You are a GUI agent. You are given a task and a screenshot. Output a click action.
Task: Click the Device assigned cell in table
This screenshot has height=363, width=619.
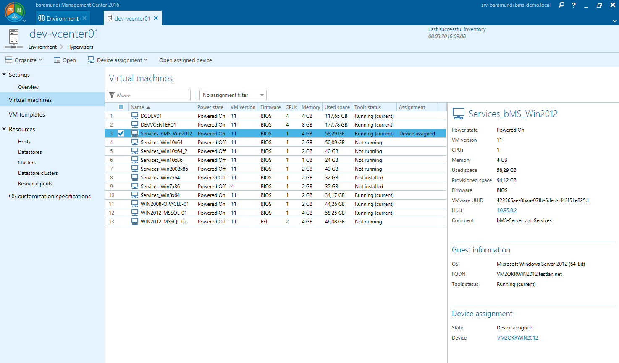[417, 133]
